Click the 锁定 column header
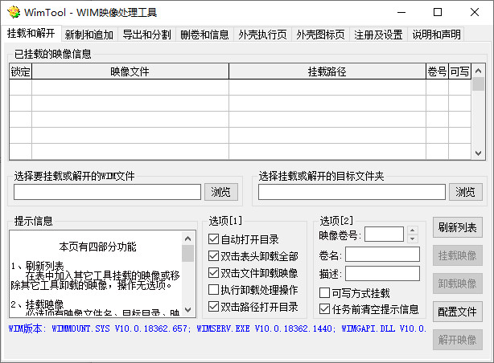 tap(21, 71)
